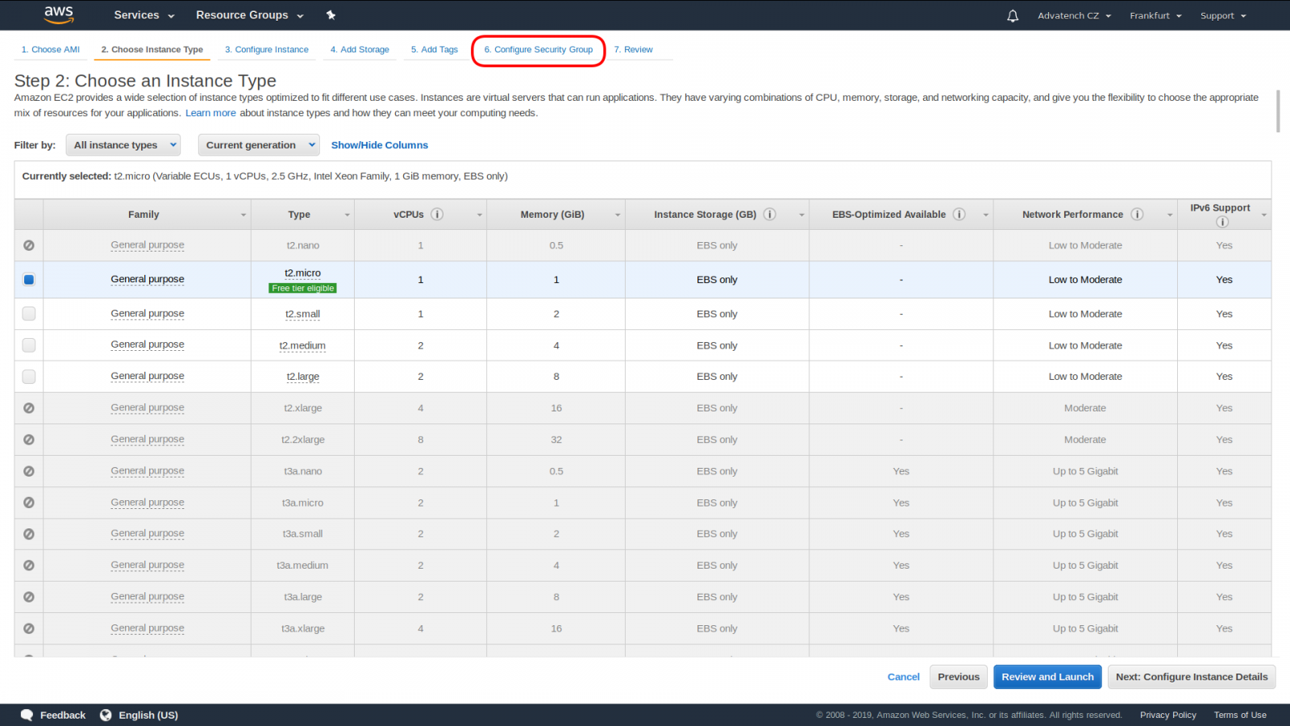Expand the Current generation dropdown
This screenshot has width=1290, height=726.
pos(259,145)
